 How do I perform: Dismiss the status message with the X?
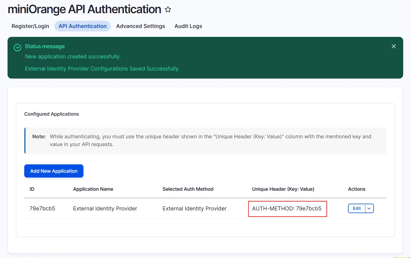[394, 46]
